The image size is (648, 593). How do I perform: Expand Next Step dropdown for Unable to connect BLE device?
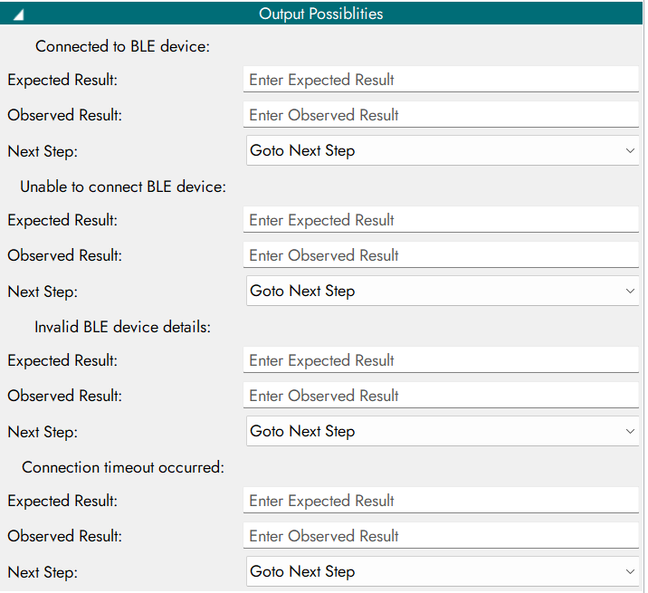pos(443,291)
